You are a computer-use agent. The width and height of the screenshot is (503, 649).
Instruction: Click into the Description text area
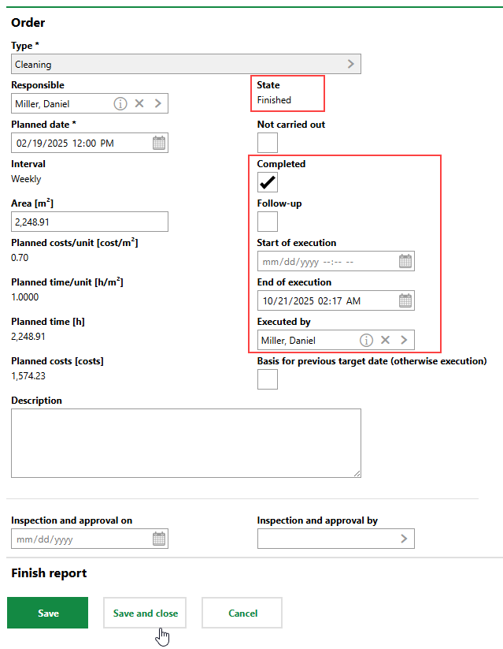point(186,442)
